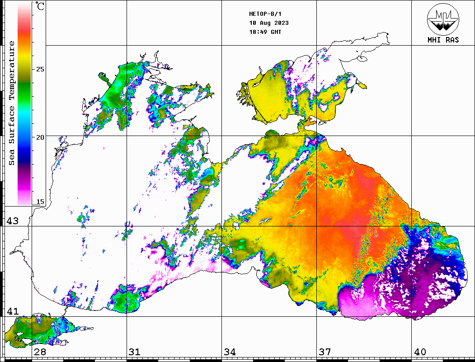Click the 15 tick on temperature scale
The image size is (475, 362).
[40, 202]
